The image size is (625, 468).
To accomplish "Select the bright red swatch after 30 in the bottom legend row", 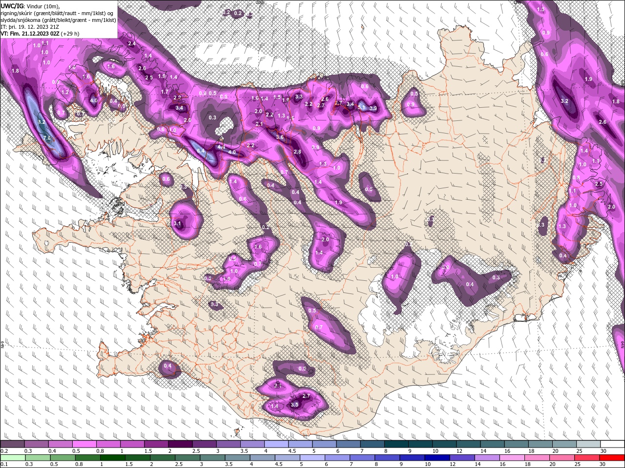I will (x=612, y=457).
